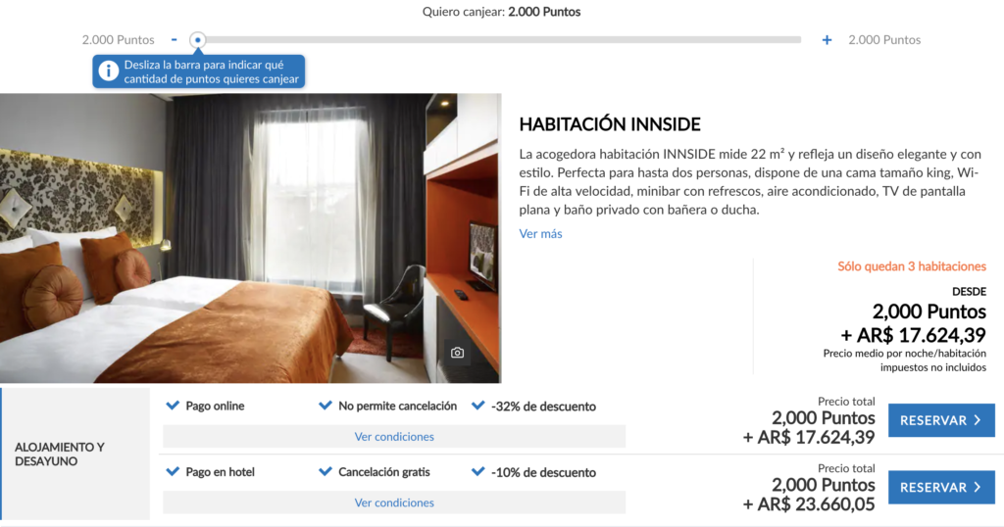Click 'Precio medio por noche/habitación' text
Image resolution: width=1004 pixels, height=527 pixels.
(x=905, y=353)
